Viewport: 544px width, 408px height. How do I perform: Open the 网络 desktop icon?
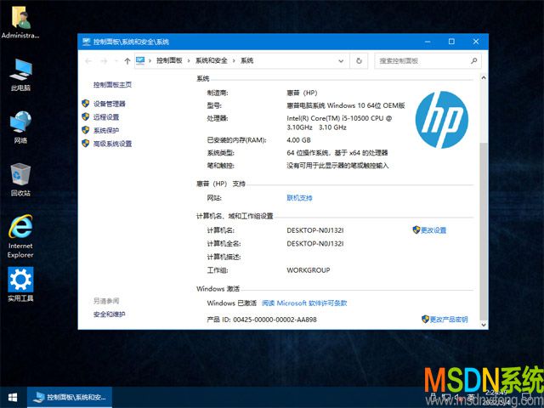coord(20,127)
